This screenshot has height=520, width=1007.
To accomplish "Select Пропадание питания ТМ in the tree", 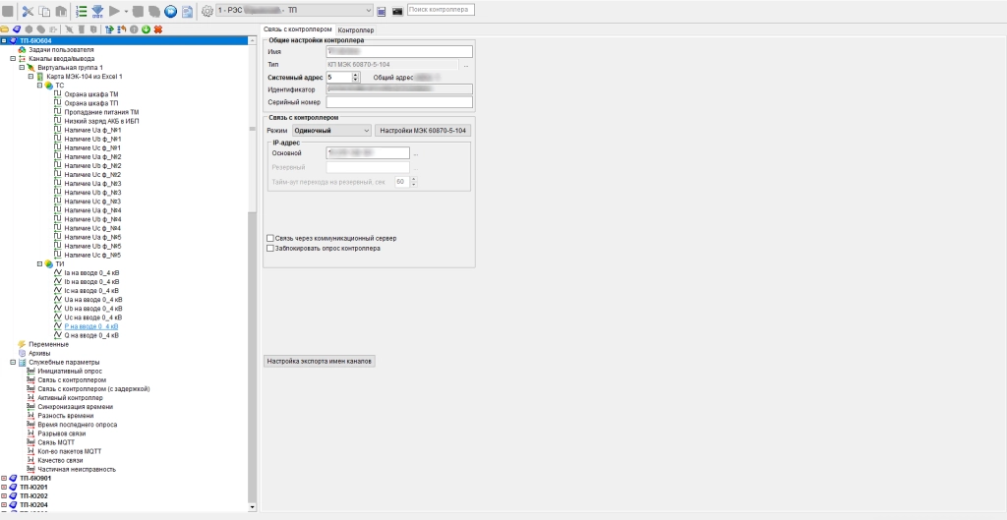I will 101,112.
